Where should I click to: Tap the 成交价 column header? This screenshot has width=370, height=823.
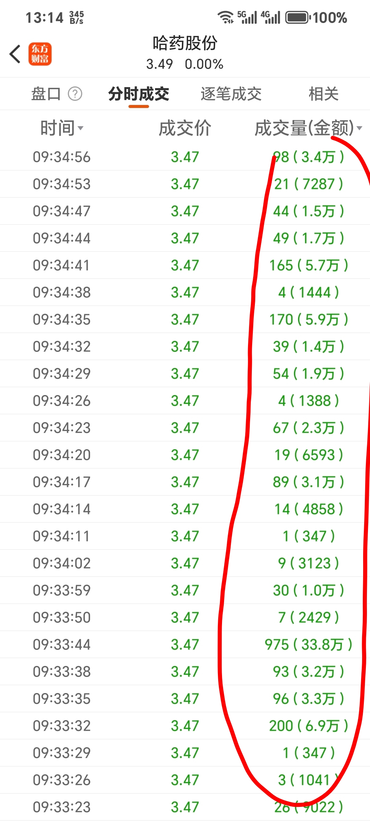[185, 128]
